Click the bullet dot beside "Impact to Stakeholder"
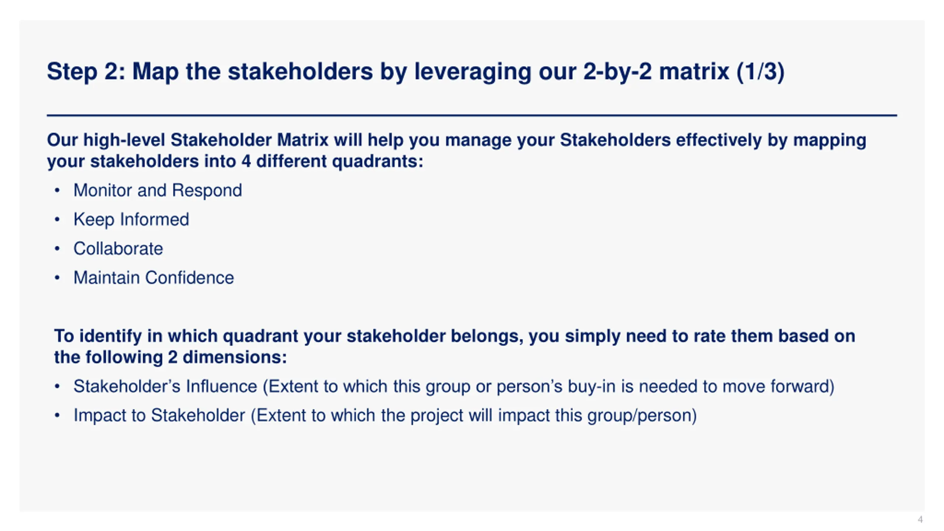The height and width of the screenshot is (531, 944). [x=57, y=416]
